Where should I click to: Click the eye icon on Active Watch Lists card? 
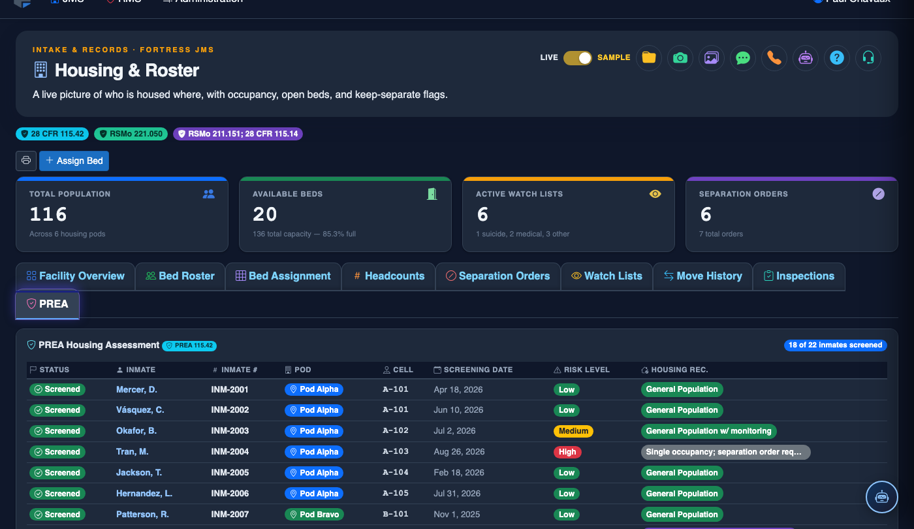pos(655,194)
